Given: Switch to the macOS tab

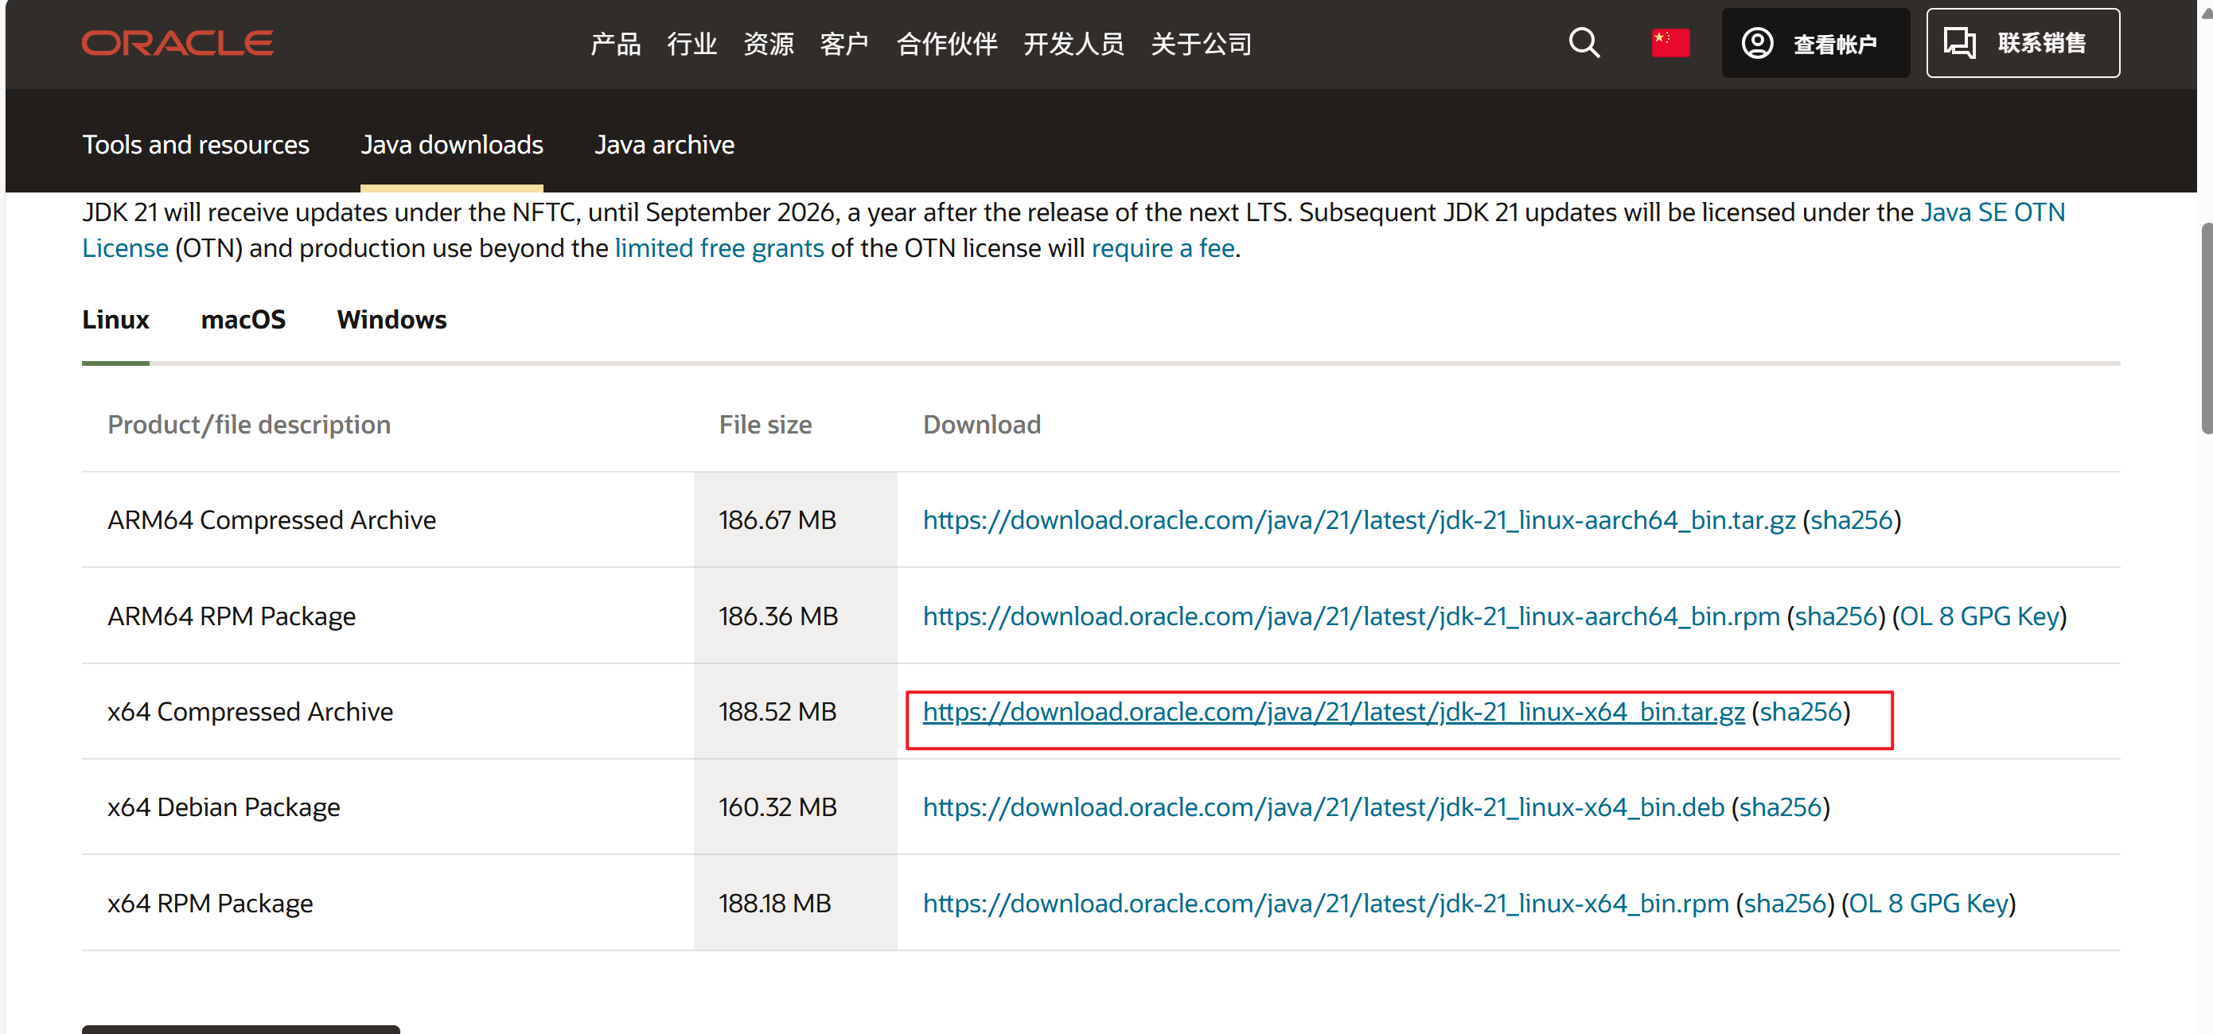Looking at the screenshot, I should coord(244,321).
